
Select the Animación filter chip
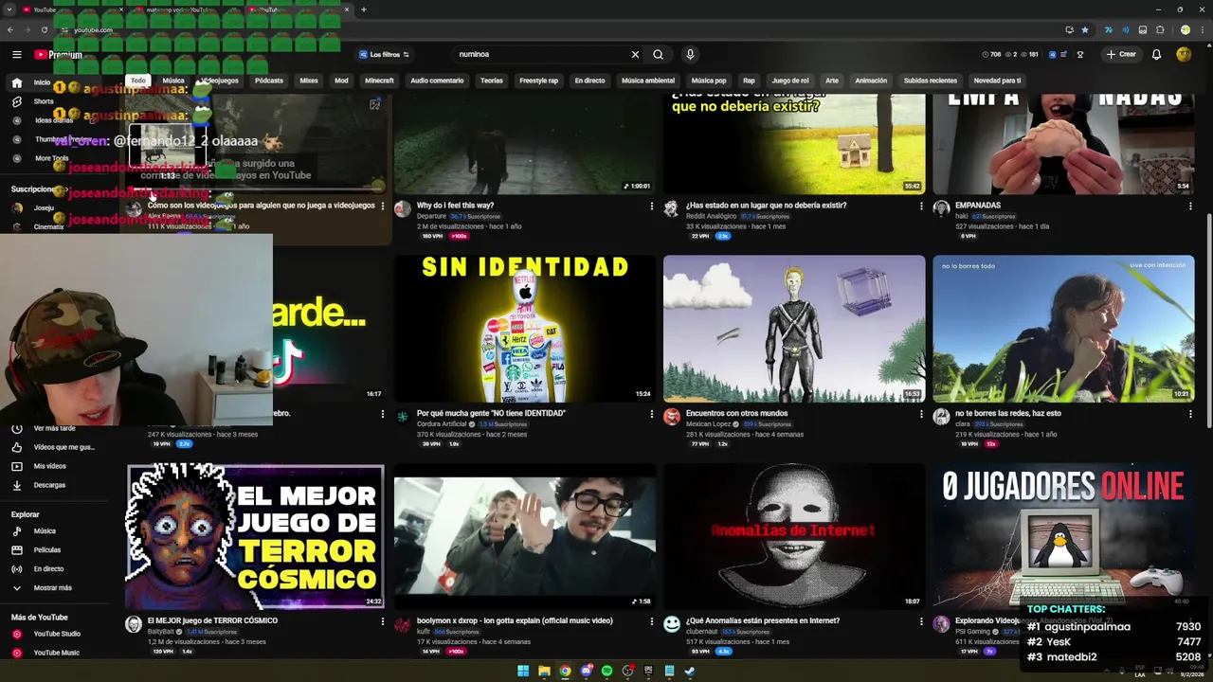(871, 81)
